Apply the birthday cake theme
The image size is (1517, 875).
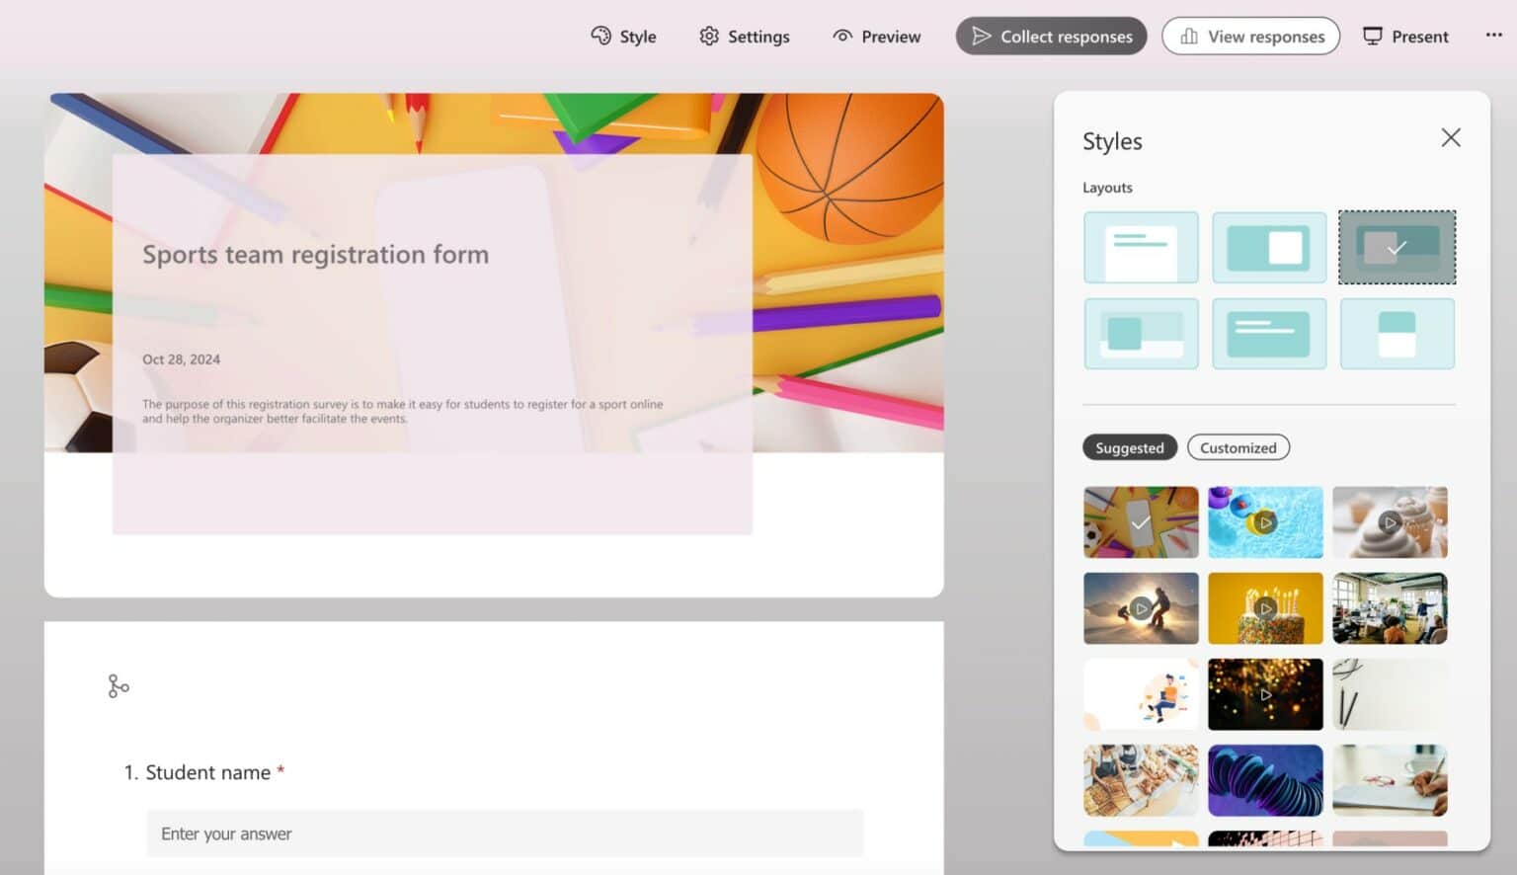pyautogui.click(x=1265, y=608)
